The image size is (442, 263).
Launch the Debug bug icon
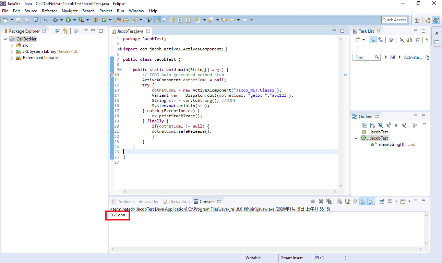(55, 20)
